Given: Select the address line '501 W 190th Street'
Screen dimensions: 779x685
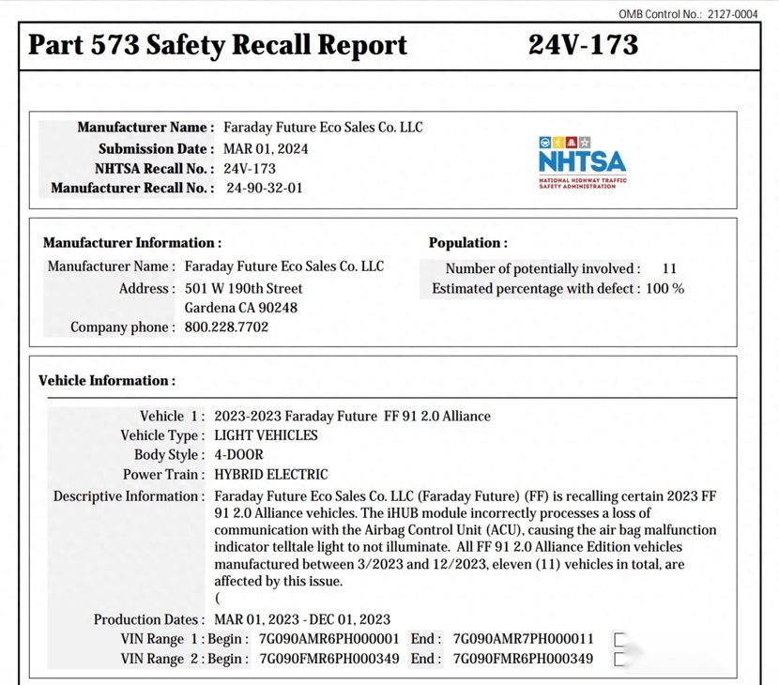Looking at the screenshot, I should (243, 288).
